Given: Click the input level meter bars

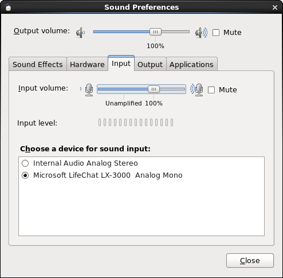Looking at the screenshot, I should coord(136,123).
